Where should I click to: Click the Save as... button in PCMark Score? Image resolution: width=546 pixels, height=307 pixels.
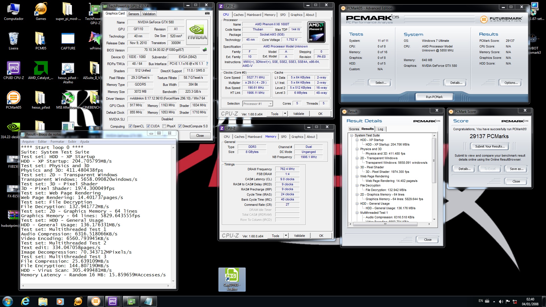[x=516, y=169]
